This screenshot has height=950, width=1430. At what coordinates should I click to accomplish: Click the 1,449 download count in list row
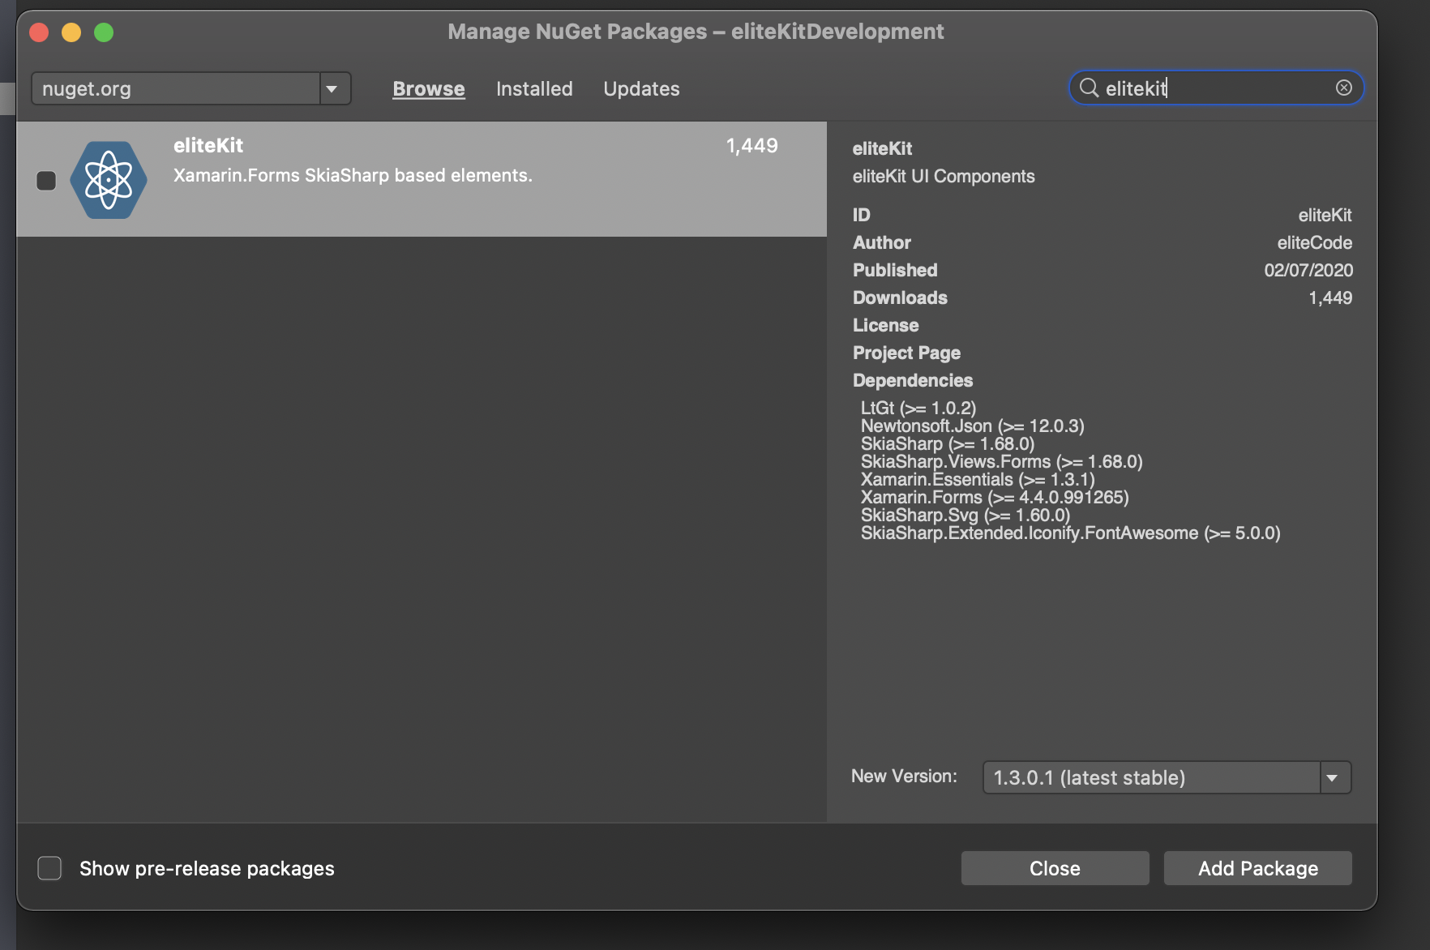(751, 145)
